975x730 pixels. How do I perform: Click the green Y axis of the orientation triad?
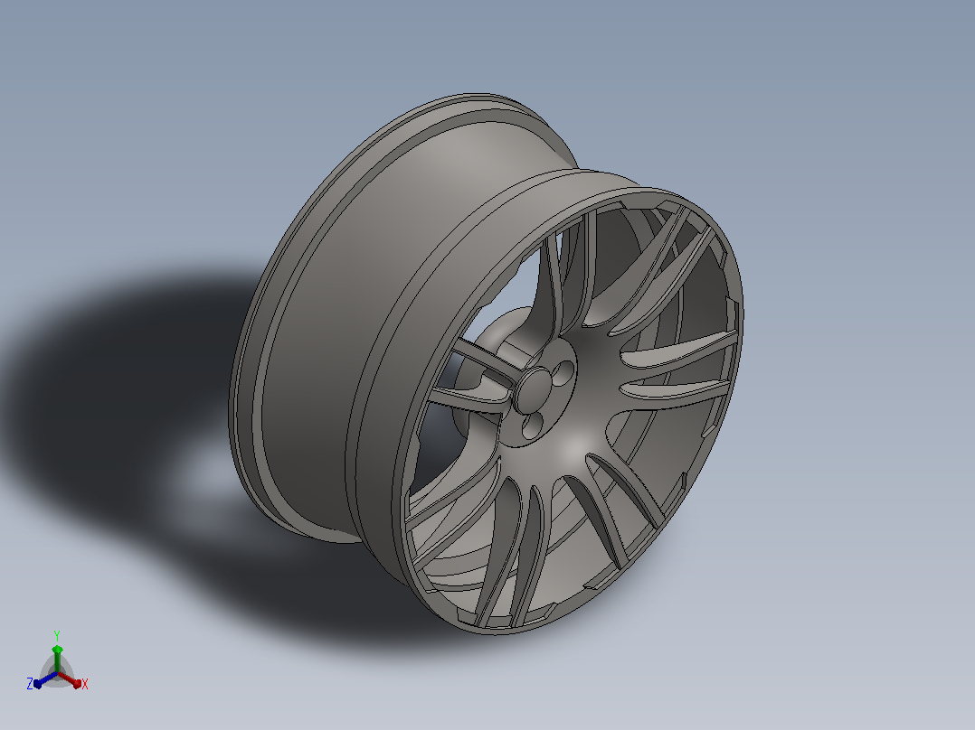pyautogui.click(x=57, y=660)
